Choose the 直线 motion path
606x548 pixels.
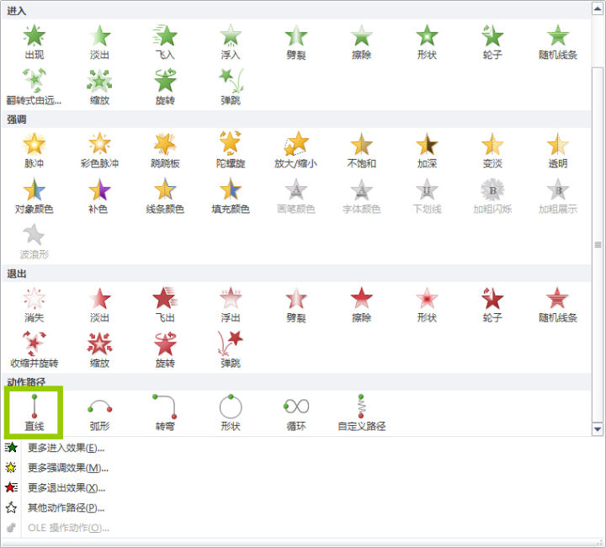[x=34, y=412]
